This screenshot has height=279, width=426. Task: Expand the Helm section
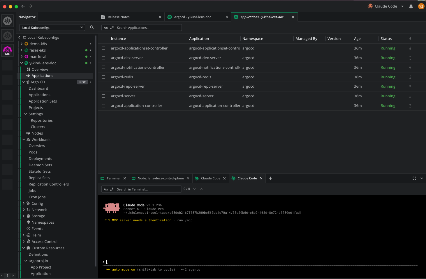pyautogui.click(x=24, y=235)
